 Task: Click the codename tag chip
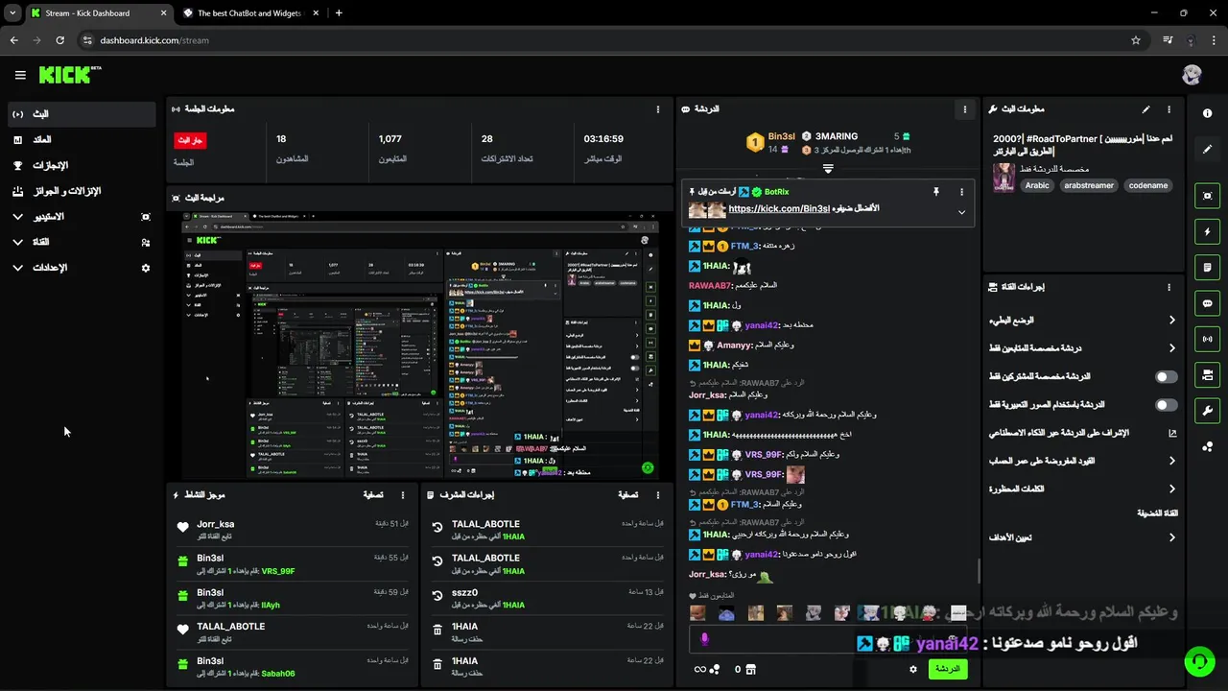coord(1148,185)
